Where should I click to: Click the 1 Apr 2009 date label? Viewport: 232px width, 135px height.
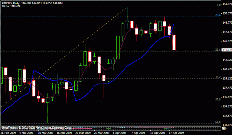[120, 133]
